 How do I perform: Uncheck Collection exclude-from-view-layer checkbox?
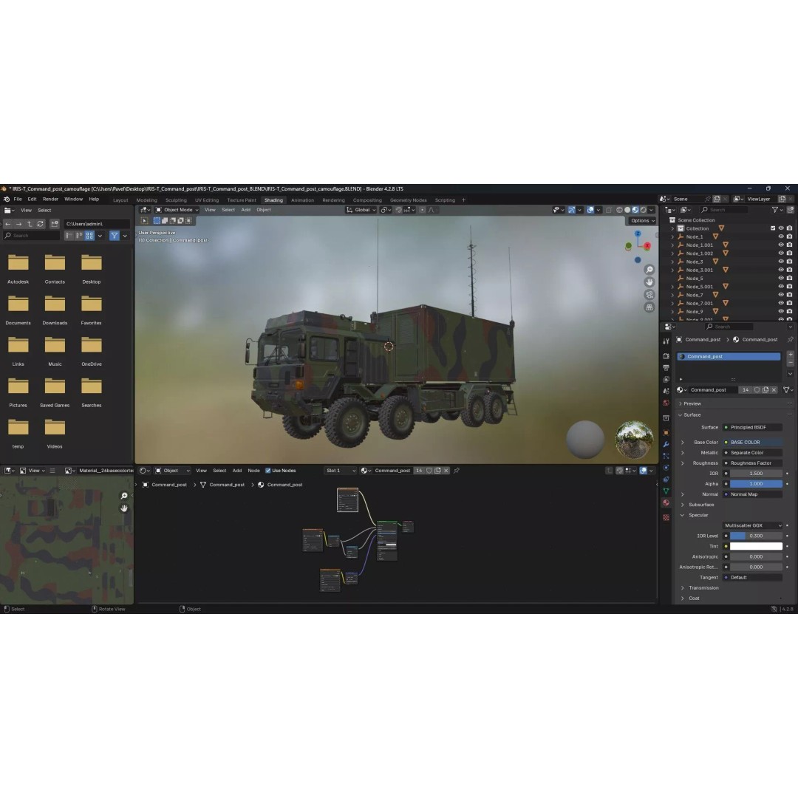[773, 228]
